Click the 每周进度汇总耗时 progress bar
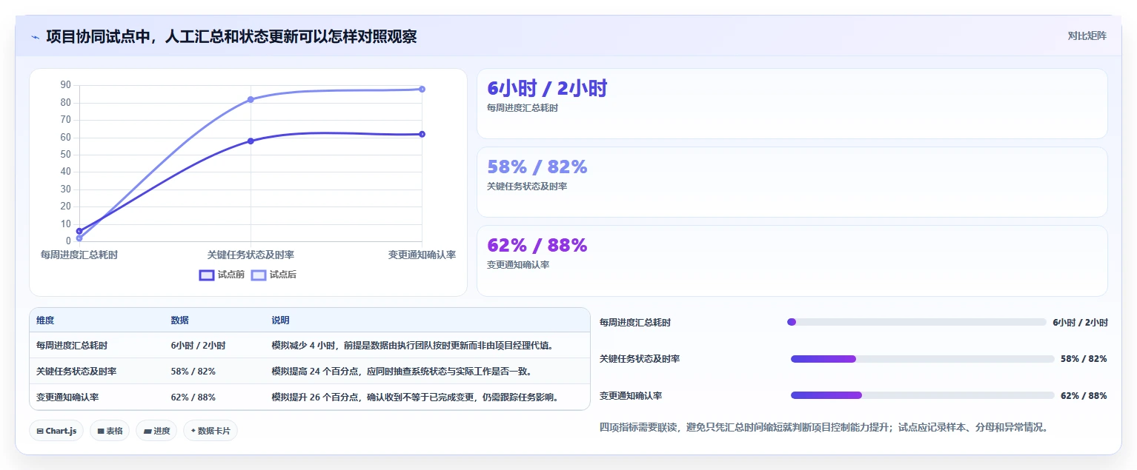This screenshot has height=470, width=1137. [917, 322]
